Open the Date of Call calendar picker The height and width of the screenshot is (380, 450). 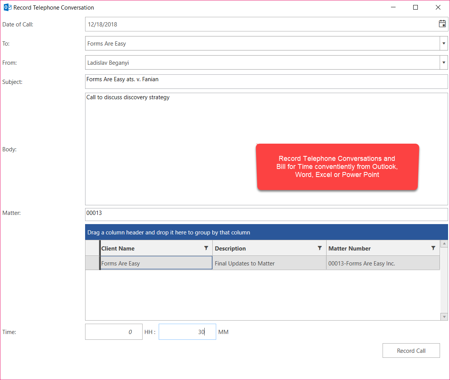click(x=442, y=24)
